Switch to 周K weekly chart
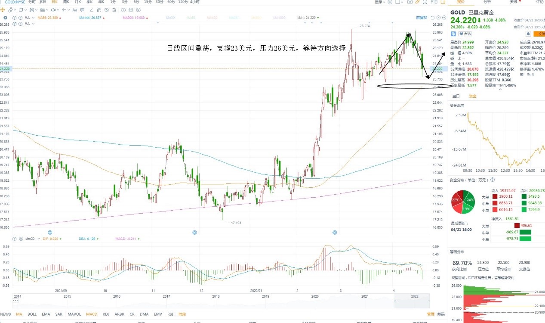Viewport: 545px width, 323px height. [66, 2]
